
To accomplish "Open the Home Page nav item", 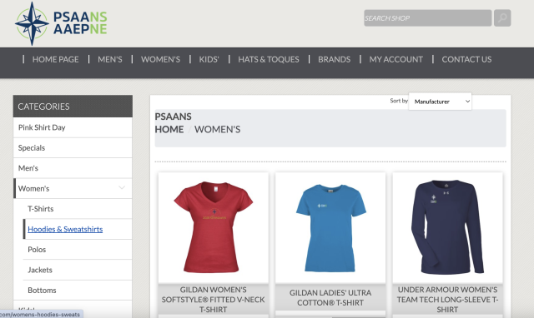I will pyautogui.click(x=56, y=59).
